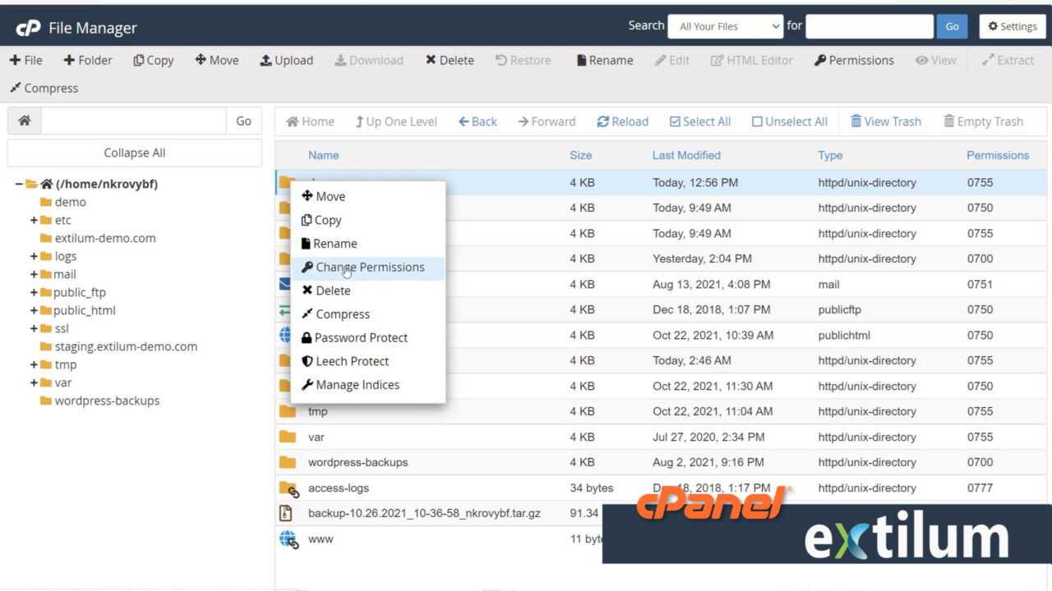Screen dimensions: 1052x591
Task: Click Empty Trash
Action: (x=983, y=121)
